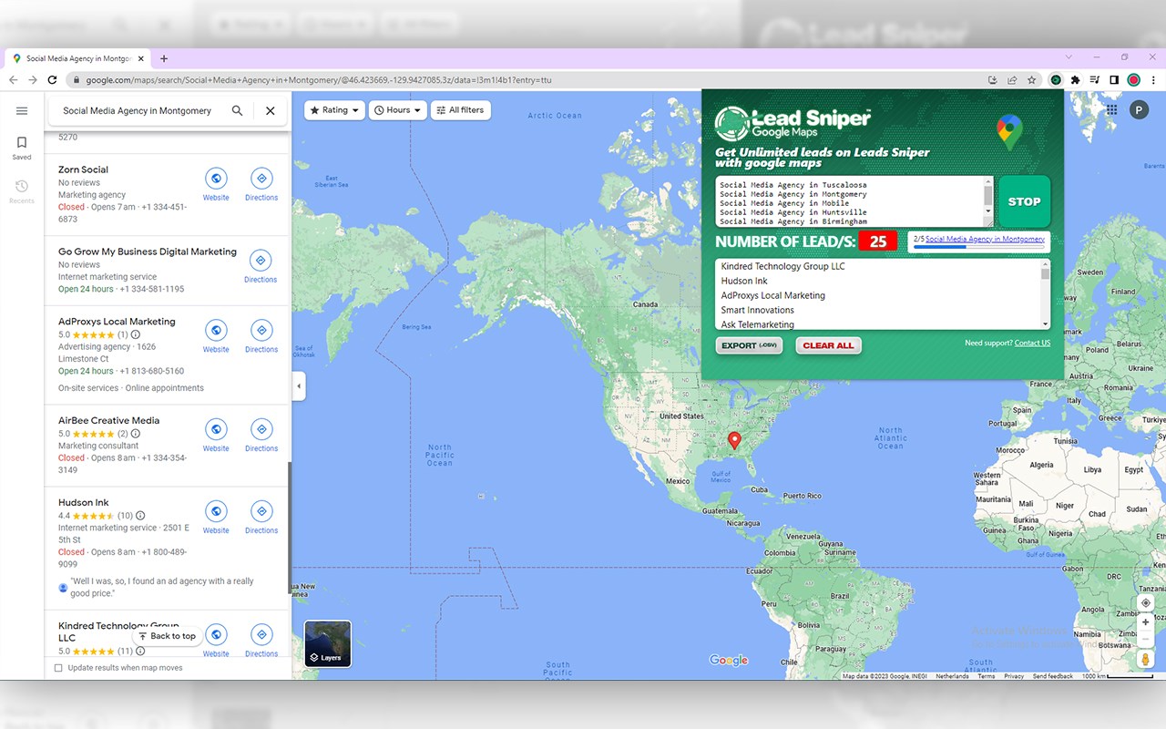Open the Google Maps hamburger menu
The image size is (1166, 729).
[x=22, y=111]
